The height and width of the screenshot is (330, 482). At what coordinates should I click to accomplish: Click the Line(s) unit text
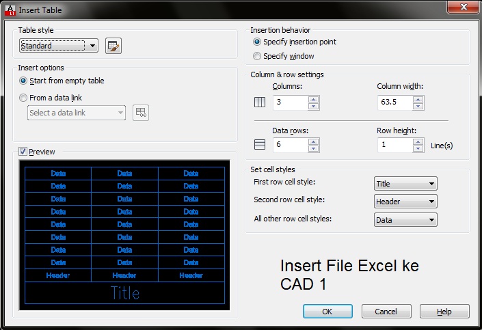(x=442, y=146)
